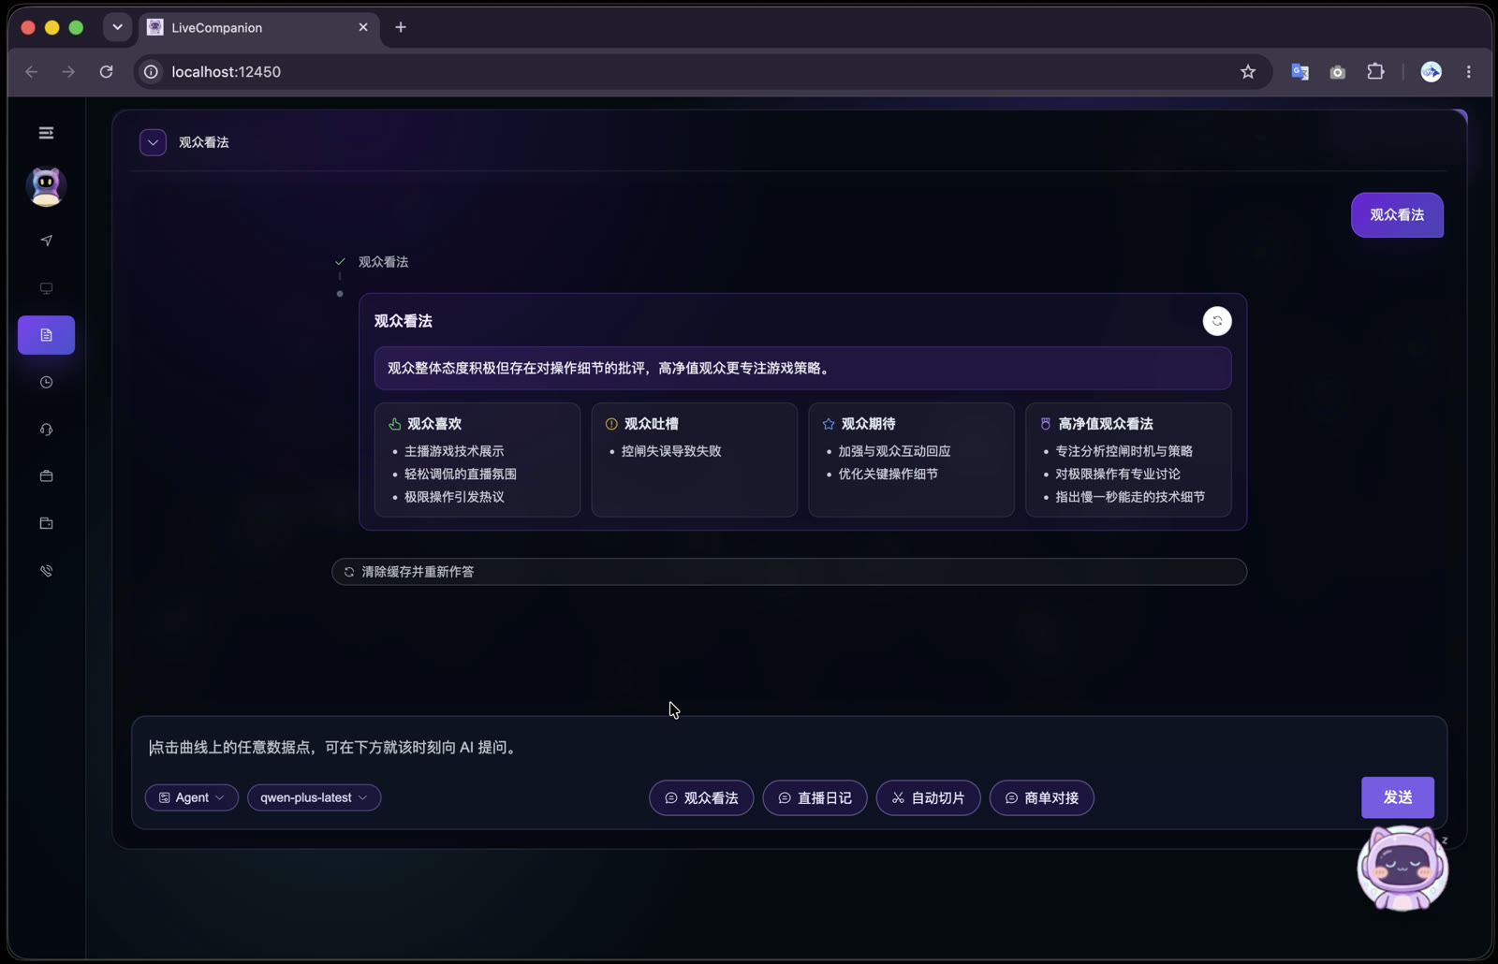This screenshot has width=1498, height=964.
Task: Click the camera screenshot extension icon
Action: pyautogui.click(x=1338, y=72)
